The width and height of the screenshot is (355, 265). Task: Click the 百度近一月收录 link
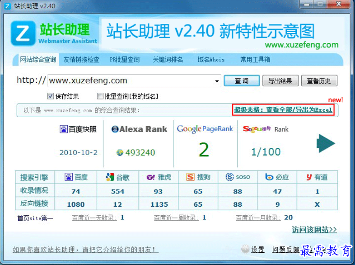click(x=258, y=218)
